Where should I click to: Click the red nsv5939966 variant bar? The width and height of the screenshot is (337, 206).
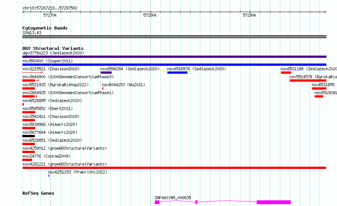pyautogui.click(x=29, y=128)
